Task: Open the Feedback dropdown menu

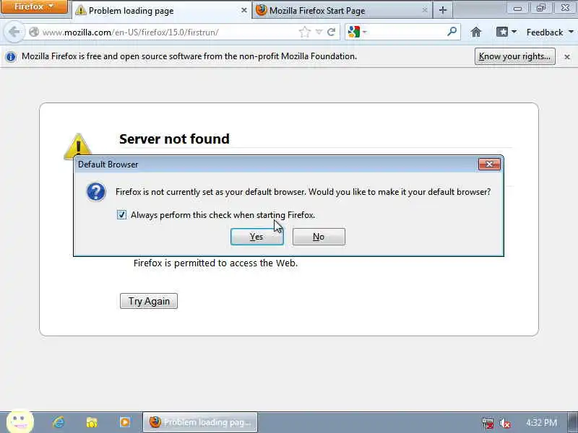Action: pyautogui.click(x=550, y=32)
